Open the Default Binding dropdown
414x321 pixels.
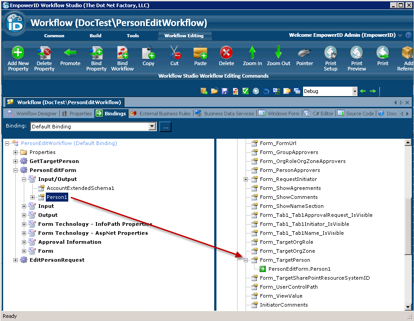151,126
